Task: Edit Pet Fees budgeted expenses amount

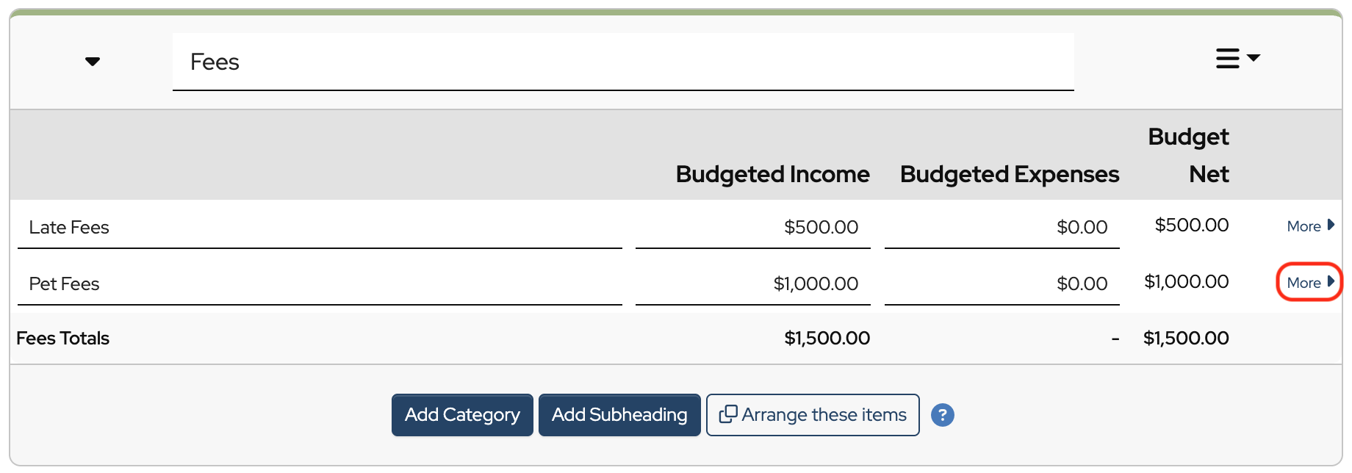Action: [x=1002, y=284]
